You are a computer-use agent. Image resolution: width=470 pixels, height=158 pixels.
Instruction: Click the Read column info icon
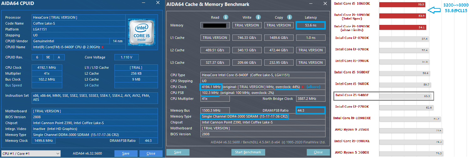(225, 17)
